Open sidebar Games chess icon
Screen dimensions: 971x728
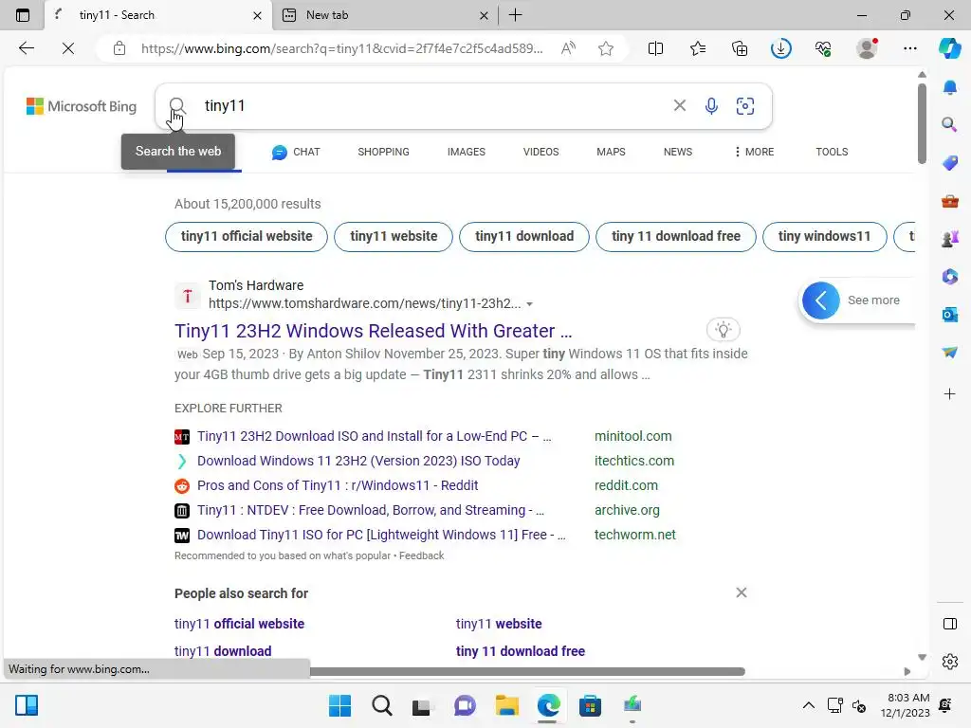click(950, 238)
